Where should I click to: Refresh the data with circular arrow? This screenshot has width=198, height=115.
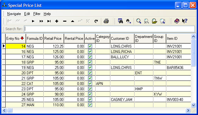coord(96,21)
